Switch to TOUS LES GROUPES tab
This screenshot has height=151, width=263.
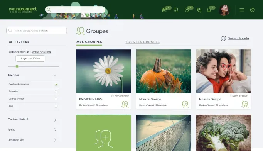point(143,42)
